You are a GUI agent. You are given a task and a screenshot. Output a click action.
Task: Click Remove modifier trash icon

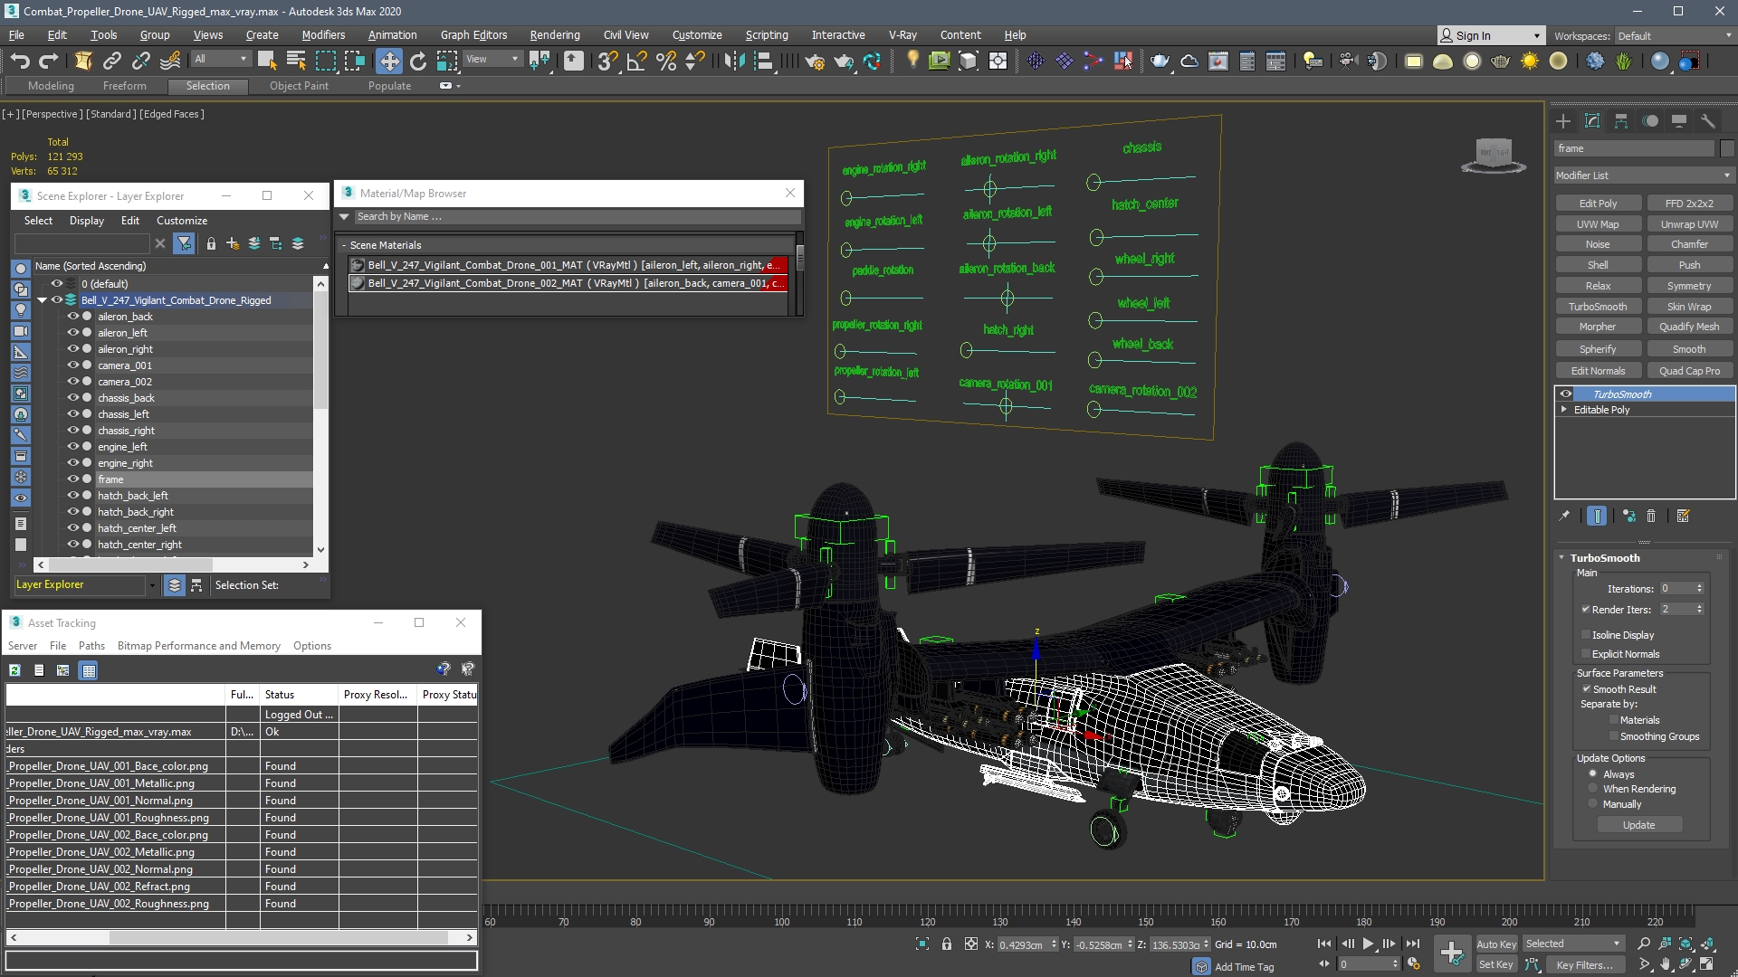tap(1651, 516)
